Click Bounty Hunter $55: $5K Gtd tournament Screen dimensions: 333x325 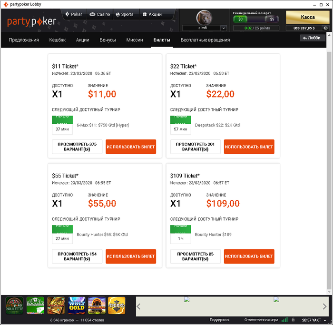(x=102, y=235)
